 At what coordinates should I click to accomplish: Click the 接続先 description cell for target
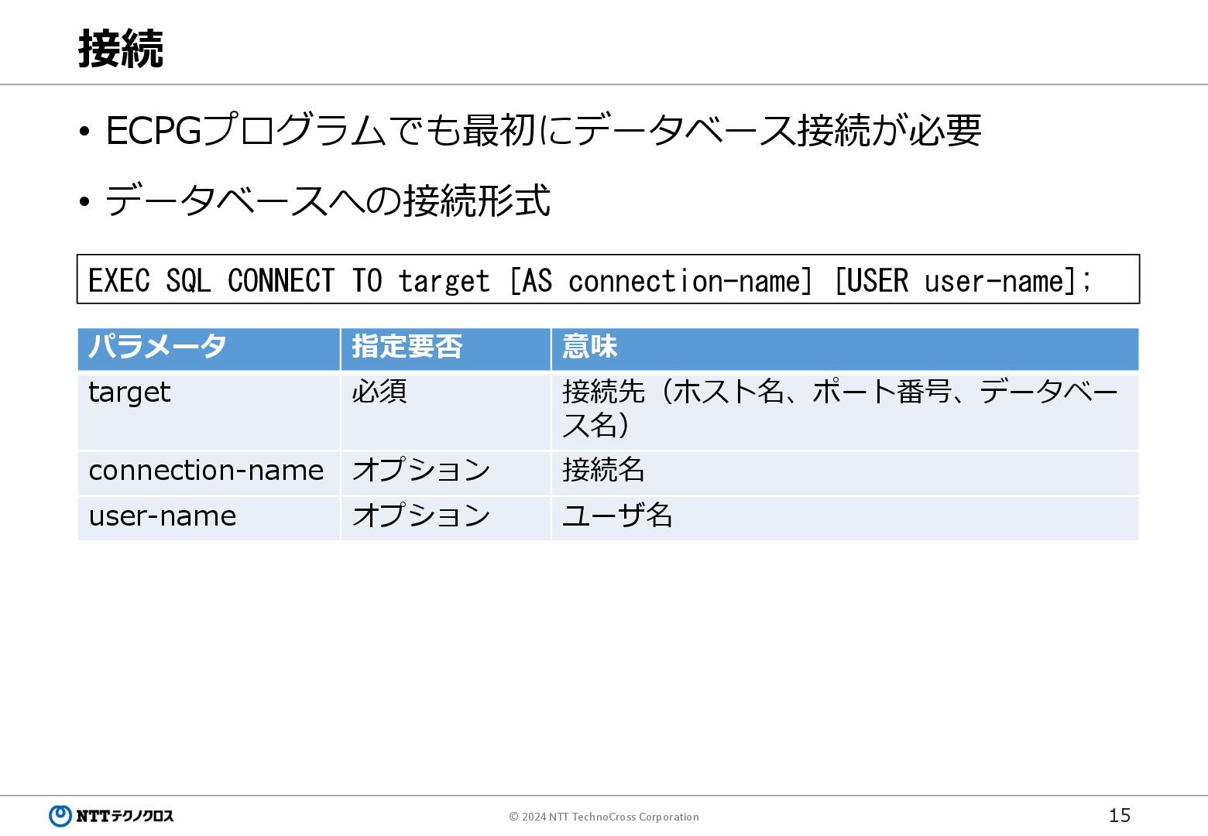(x=845, y=411)
